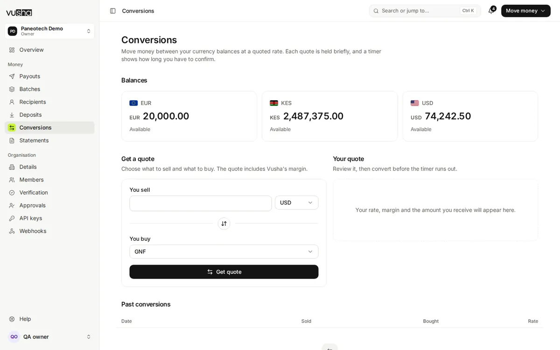Click the Get quote button
This screenshot has width=560, height=350.
tap(224, 272)
